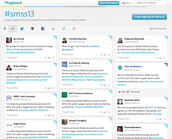Filter posts by Google Plus icon
Screen dimensions: 172x139
[74, 29]
